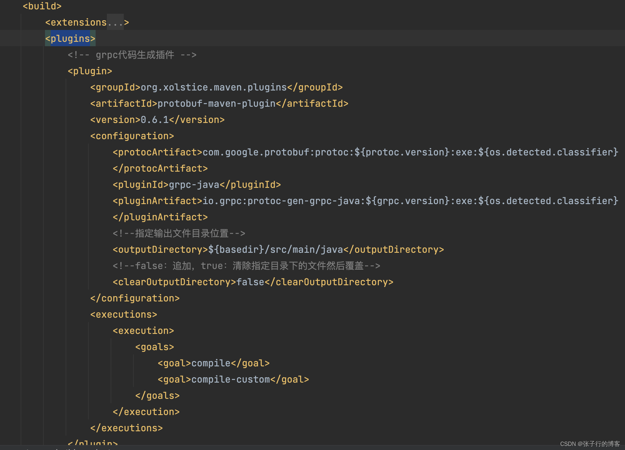Click the opening <plugin> tag
This screenshot has height=450, width=625.
pyautogui.click(x=90, y=71)
